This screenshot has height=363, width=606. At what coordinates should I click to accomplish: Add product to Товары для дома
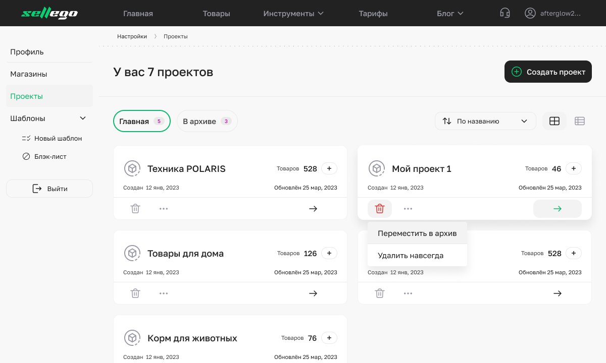click(x=329, y=253)
